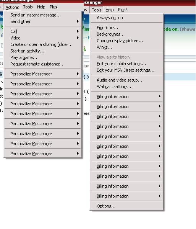Expand the Call submenu arrow
Image resolution: width=196 pixels, height=229 pixels.
pyautogui.click(x=78, y=31)
